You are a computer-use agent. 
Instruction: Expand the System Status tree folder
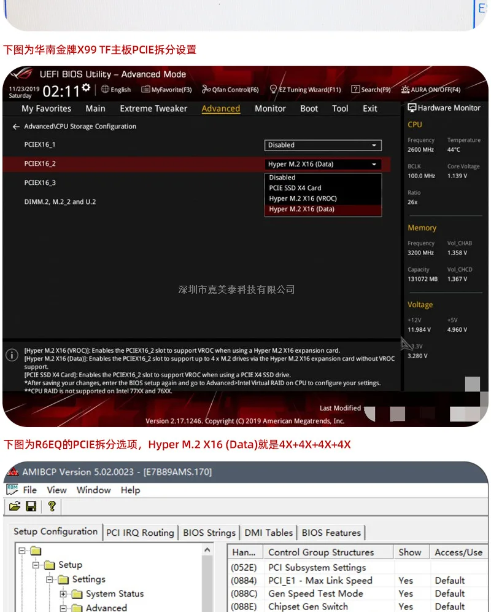pos(63,594)
